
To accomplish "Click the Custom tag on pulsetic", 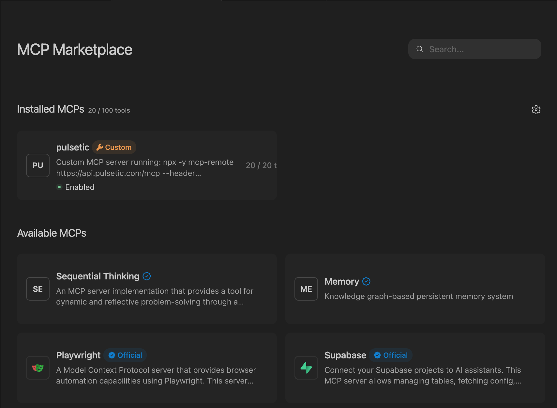I will (114, 147).
